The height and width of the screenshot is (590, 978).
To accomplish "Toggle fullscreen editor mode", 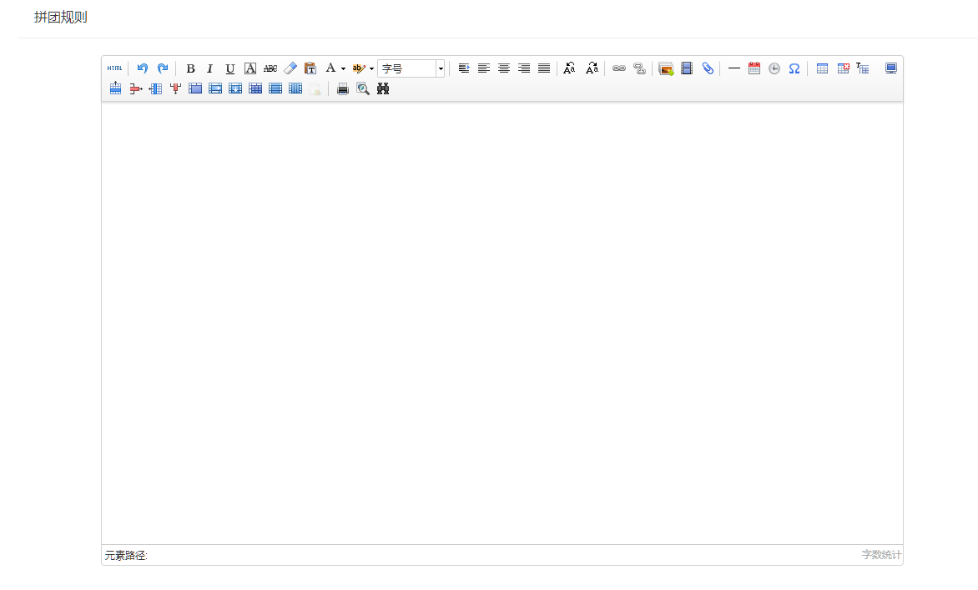I will click(x=891, y=68).
